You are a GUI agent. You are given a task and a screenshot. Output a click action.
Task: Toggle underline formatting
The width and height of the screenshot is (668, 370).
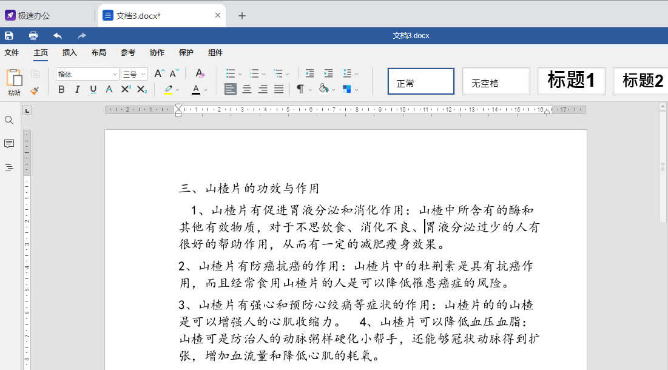(93, 89)
